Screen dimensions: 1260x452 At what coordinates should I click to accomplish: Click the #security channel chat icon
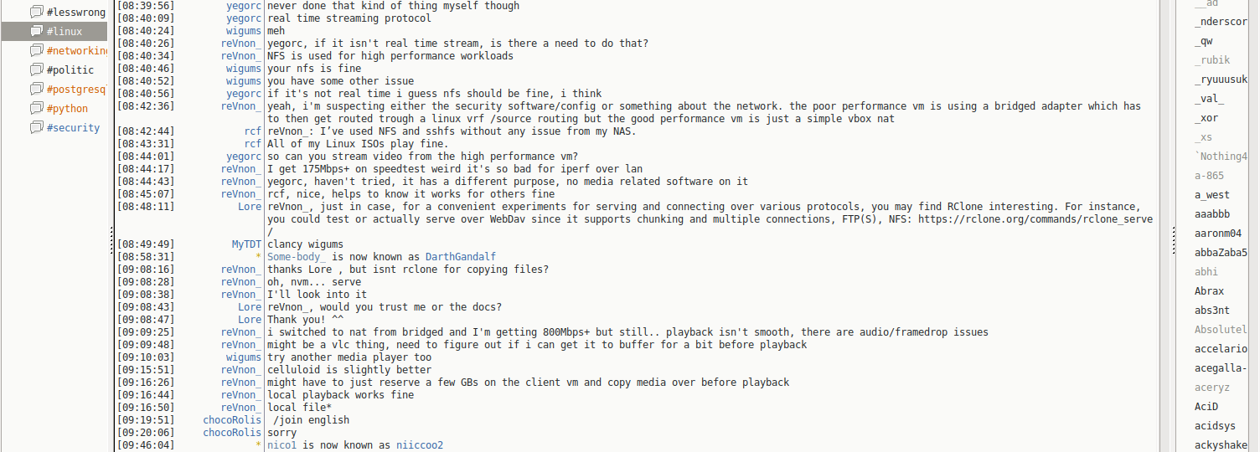point(36,127)
